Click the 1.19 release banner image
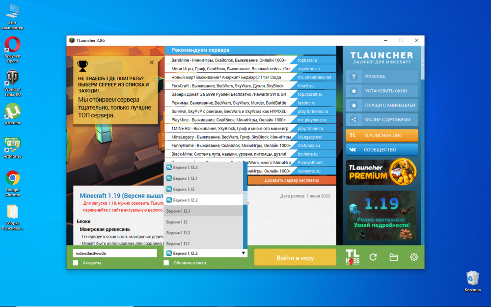 pos(382,216)
